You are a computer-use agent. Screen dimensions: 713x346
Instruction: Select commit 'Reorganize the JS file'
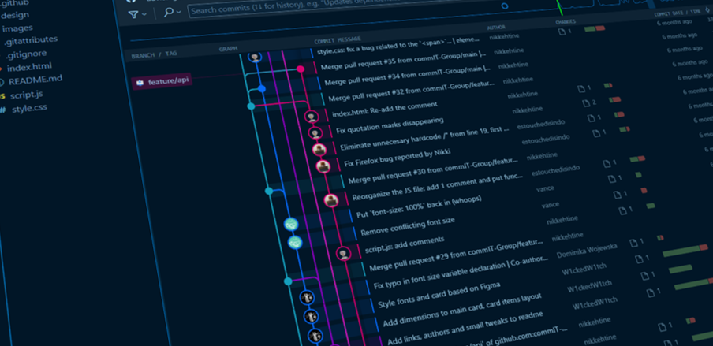pos(437,188)
